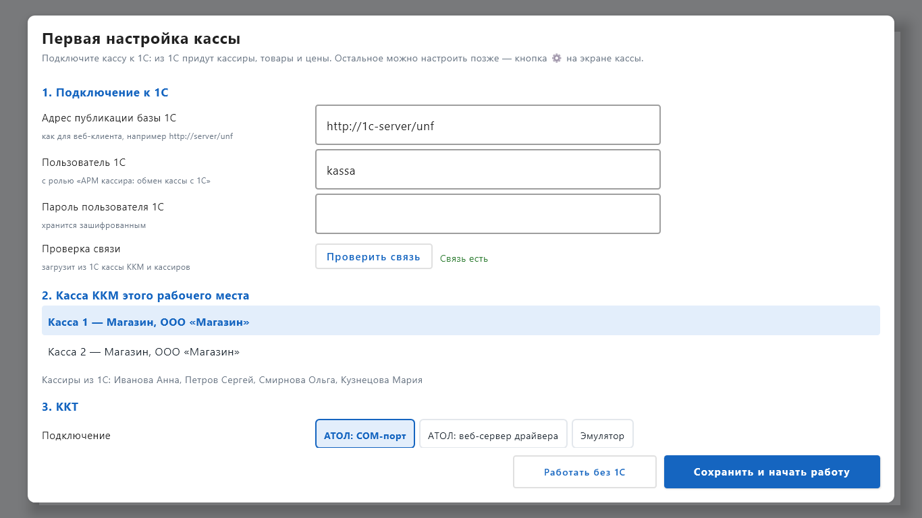The image size is (922, 518).
Task: Click Сохранить и начать работу
Action: [772, 472]
